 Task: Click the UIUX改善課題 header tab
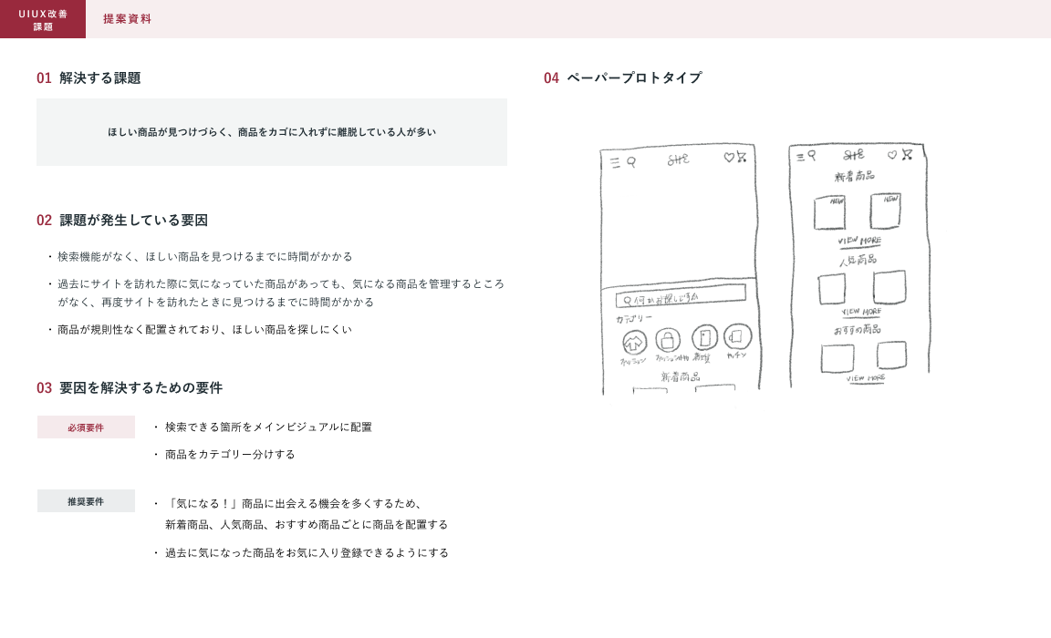click(43, 19)
